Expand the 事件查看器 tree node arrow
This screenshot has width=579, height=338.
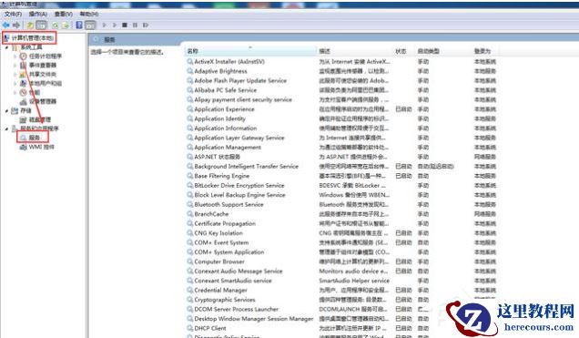(15, 66)
